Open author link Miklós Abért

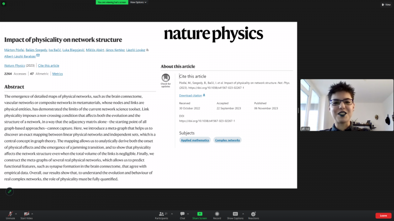click(95, 50)
